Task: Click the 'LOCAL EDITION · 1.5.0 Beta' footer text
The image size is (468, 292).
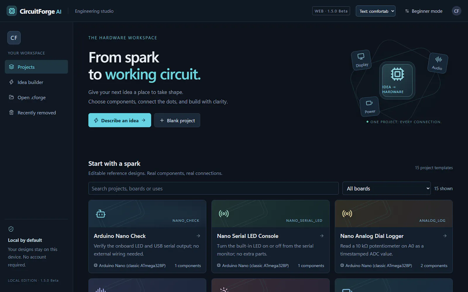Action: point(33,280)
